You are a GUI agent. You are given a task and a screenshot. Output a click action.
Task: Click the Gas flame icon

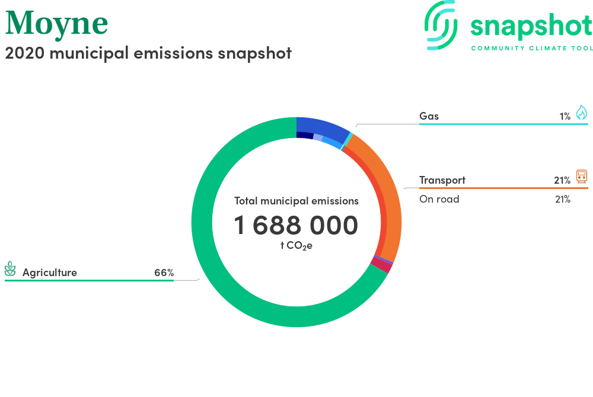(581, 113)
